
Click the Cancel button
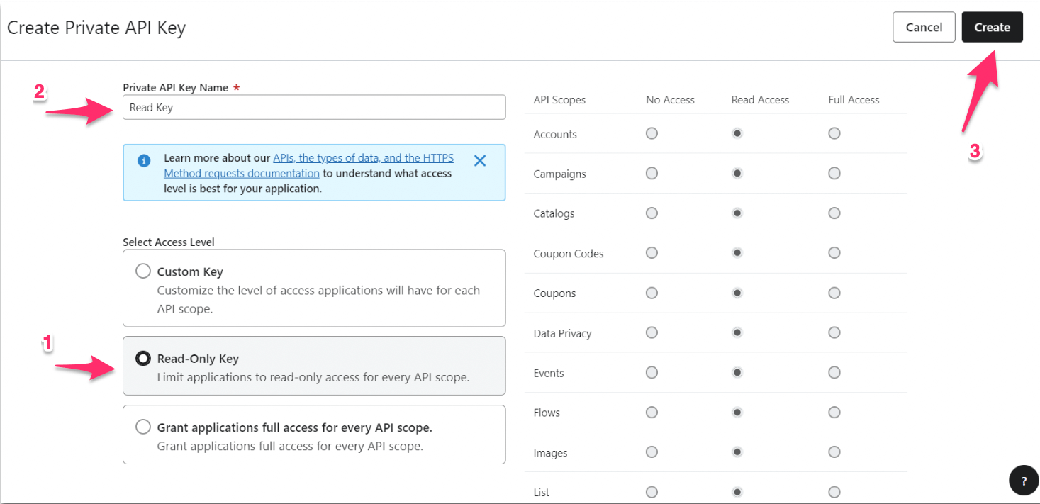[x=924, y=27]
